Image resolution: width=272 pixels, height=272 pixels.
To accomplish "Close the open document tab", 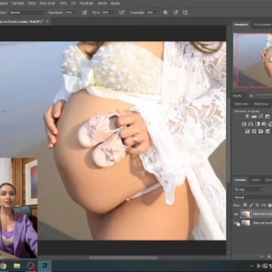I will coord(47,22).
